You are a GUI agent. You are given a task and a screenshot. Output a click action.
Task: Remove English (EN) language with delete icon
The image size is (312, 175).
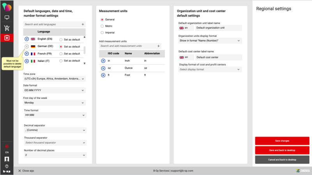[27, 39]
